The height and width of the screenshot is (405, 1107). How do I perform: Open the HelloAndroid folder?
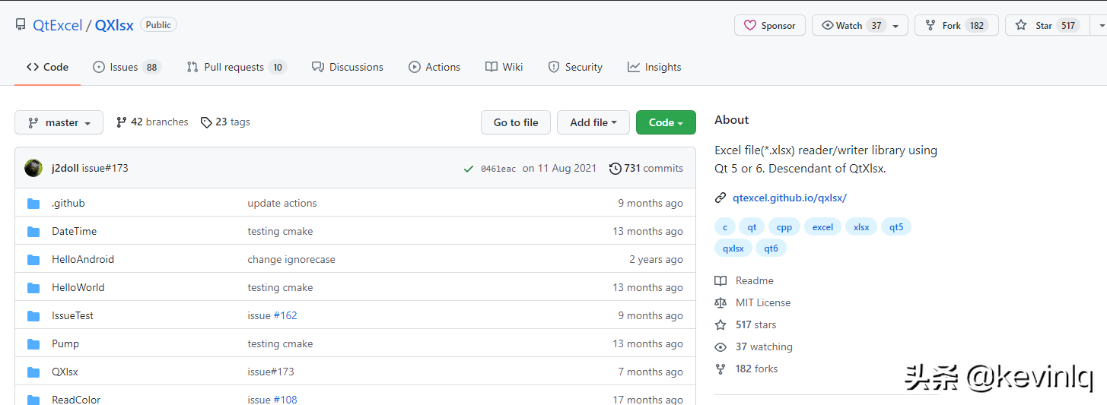(83, 259)
